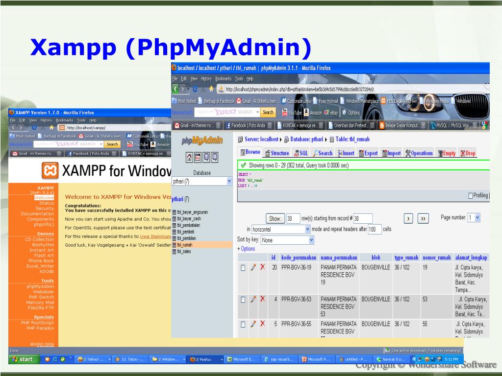Image resolution: width=502 pixels, height=376 pixels.
Task: Open YouTube bookmark in phpMyAdmin window toolbar
Action: coord(292,112)
